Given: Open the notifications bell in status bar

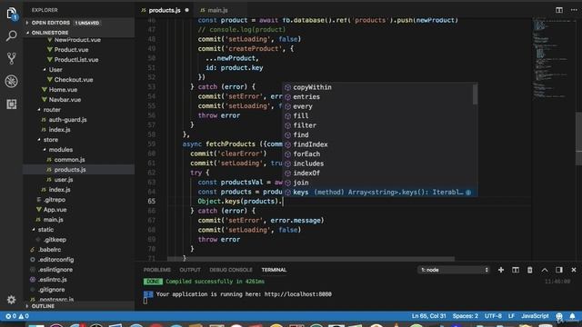Looking at the screenshot, I should [x=572, y=316].
